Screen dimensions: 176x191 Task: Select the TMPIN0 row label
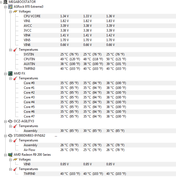pos(29,174)
